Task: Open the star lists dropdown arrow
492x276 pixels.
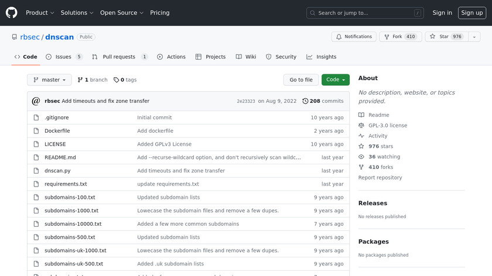Action: [474, 37]
